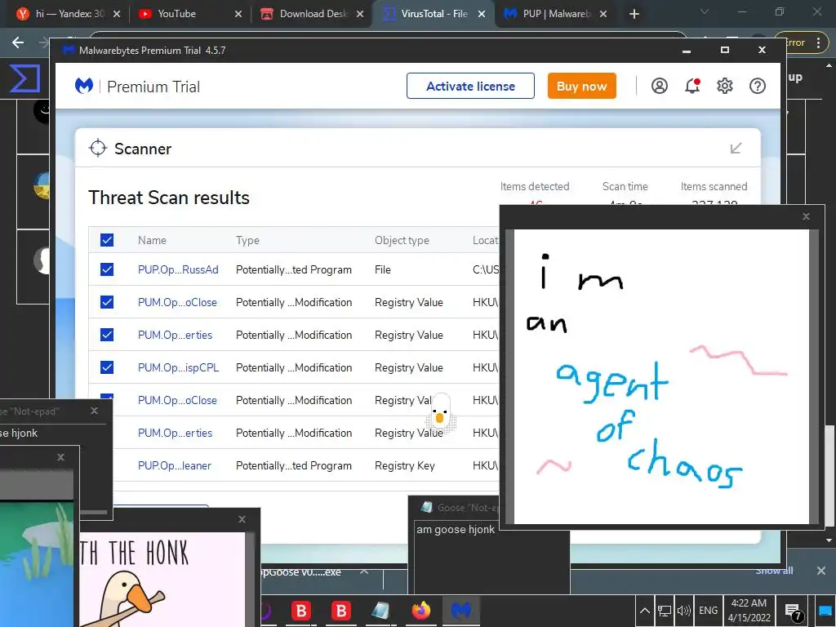Screen dimensions: 836x627
Task: Click Show all downloads link
Action: (774, 571)
